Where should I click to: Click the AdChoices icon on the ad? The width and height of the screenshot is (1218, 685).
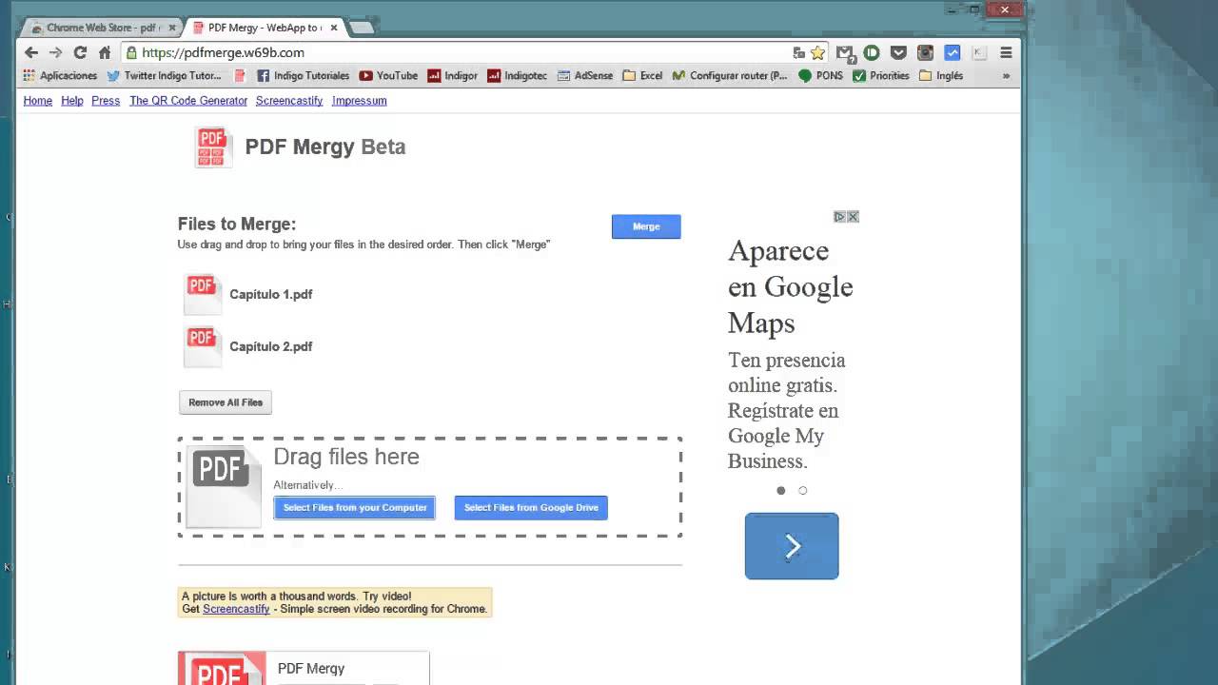coord(839,217)
